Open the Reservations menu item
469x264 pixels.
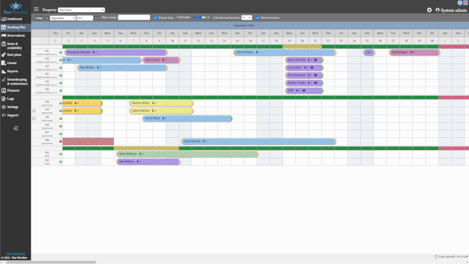coord(16,36)
